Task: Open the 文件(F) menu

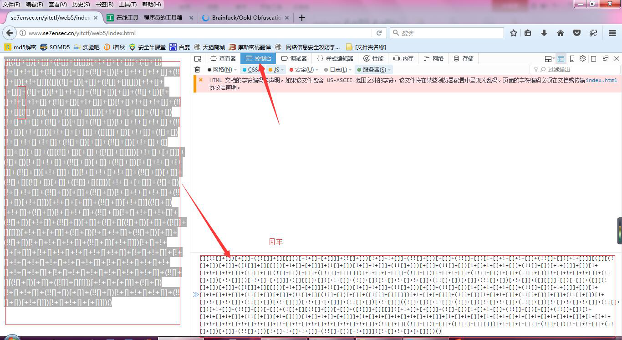Action: pos(11,5)
